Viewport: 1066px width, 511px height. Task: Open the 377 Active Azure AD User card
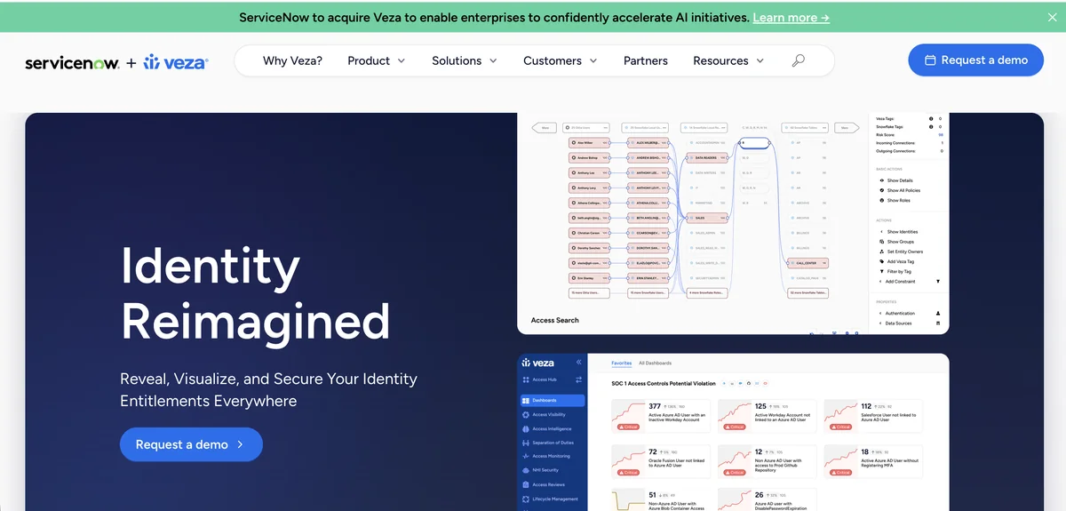(660, 416)
